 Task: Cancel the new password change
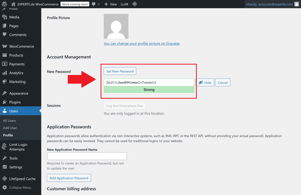(222, 82)
